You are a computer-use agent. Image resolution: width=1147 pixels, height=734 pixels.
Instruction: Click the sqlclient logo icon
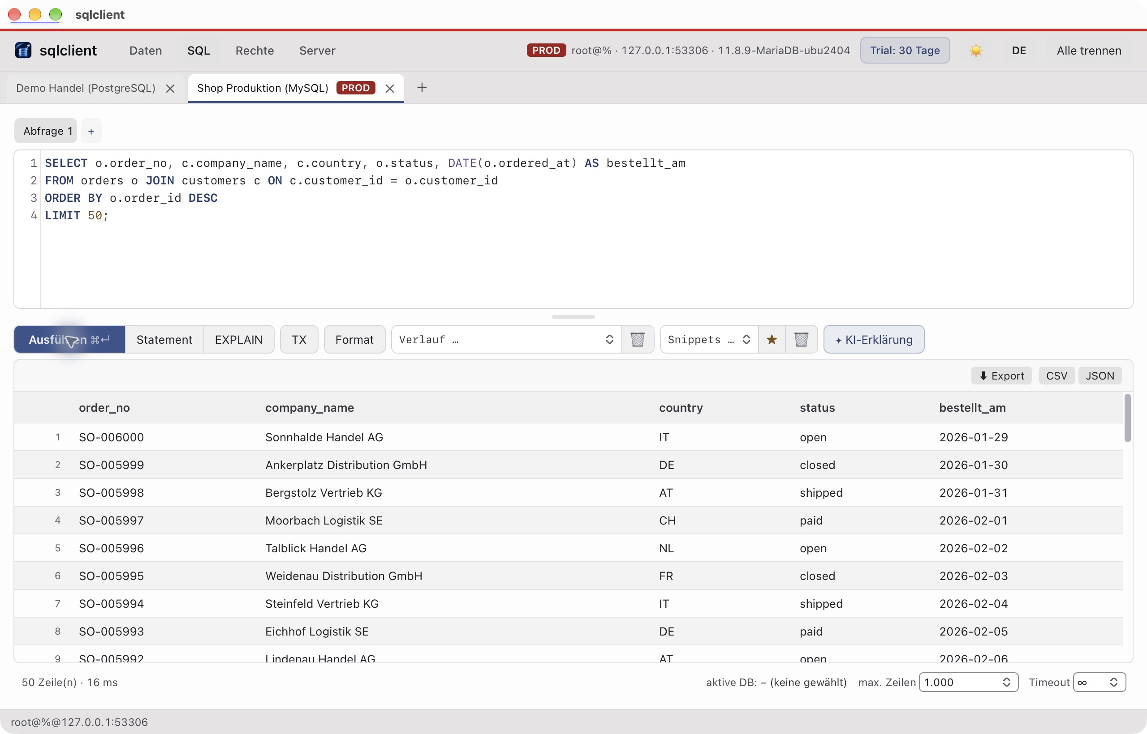23,50
